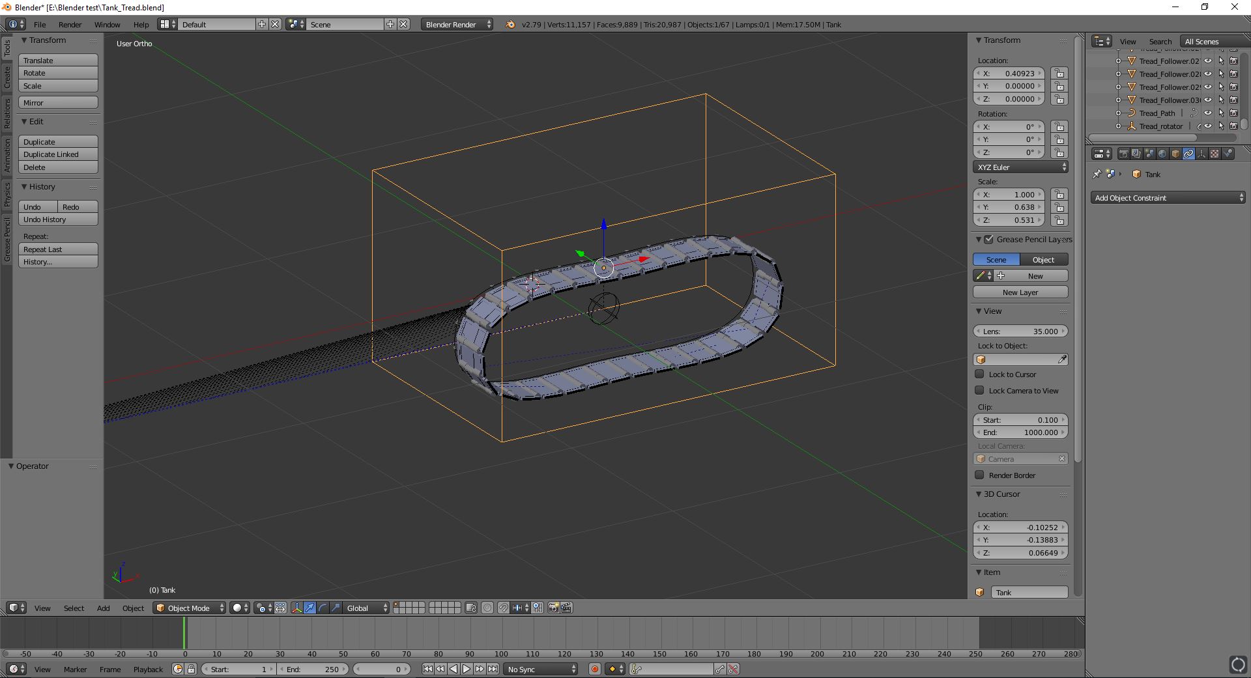The width and height of the screenshot is (1251, 678).
Task: Collapse the 3D Cursor panel
Action: [x=979, y=494]
